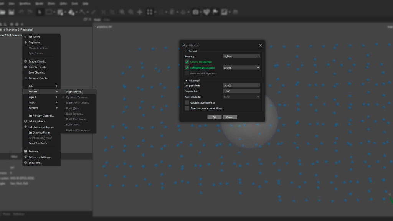The width and height of the screenshot is (393, 221).
Task: Enable Guided image matching checkbox
Action: [x=187, y=103]
